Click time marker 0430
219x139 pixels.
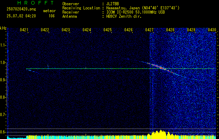212,30
